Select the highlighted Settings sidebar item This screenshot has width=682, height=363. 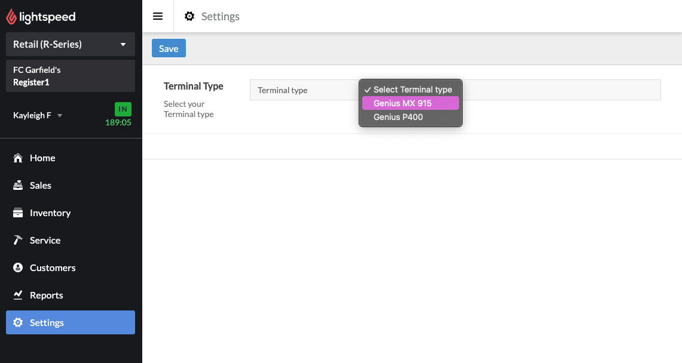(x=71, y=322)
